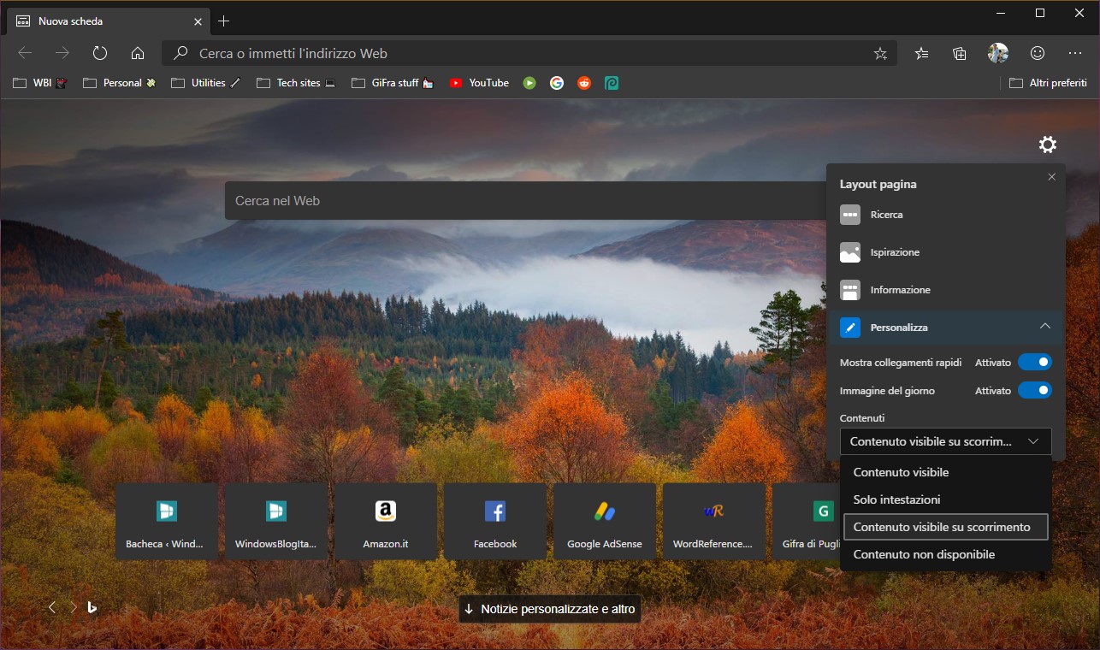Viewport: 1100px width, 650px height.
Task: Send feedback with the smiley icon
Action: point(1038,53)
